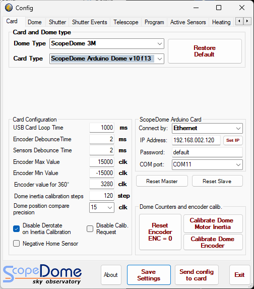Open the Card Type dropdown
Screen dimensions: 254x289
click(x=107, y=59)
